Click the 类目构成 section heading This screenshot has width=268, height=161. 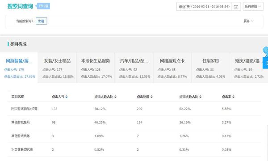pos(18,44)
